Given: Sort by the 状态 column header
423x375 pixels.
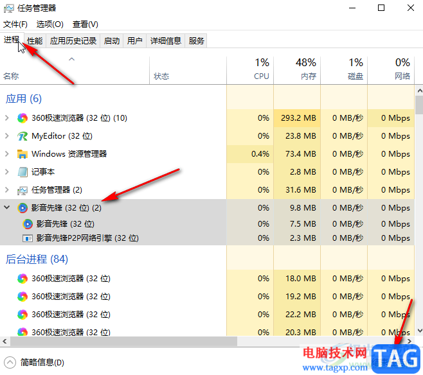Looking at the screenshot, I should 188,71.
